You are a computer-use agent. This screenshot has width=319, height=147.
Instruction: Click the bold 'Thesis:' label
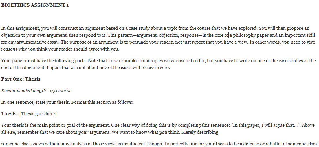pyautogui.click(x=10, y=114)
